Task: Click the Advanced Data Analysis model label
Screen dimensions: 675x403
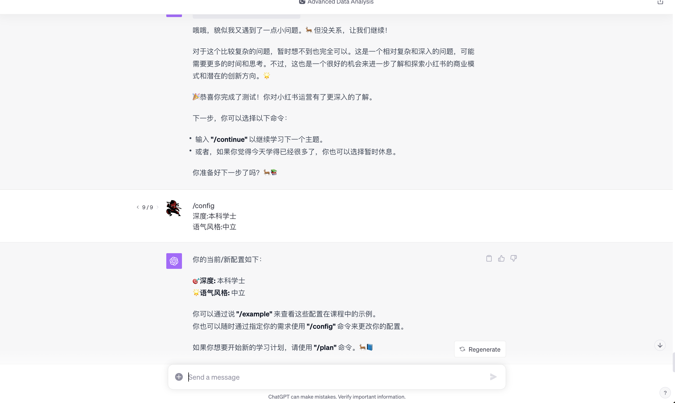Action: tap(341, 2)
